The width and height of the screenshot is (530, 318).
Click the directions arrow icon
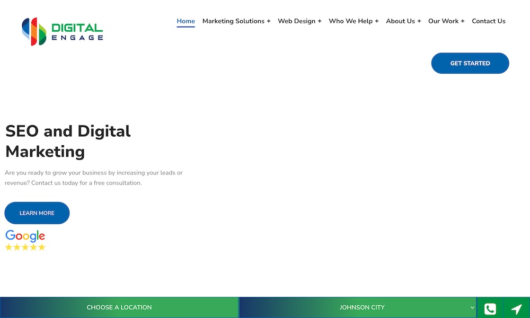coord(516,308)
